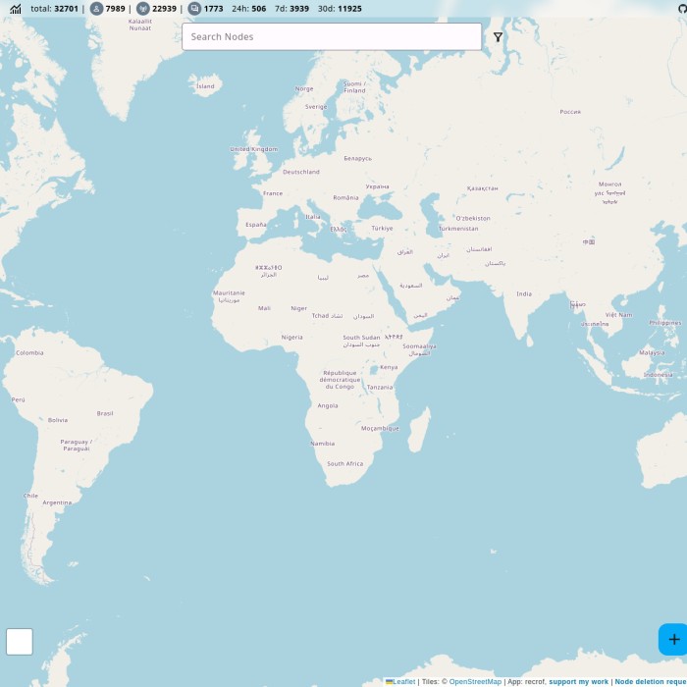The height and width of the screenshot is (687, 687).
Task: Click the total 32701 nodes counter
Action: pos(54,9)
